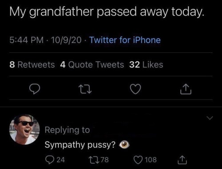Image resolution: width=222 pixels, height=169 pixels.
Task: View the 32 Likes list
Action: (146, 65)
